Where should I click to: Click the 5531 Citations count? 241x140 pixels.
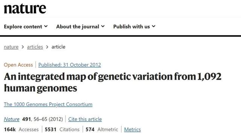pyautogui.click(x=62, y=129)
